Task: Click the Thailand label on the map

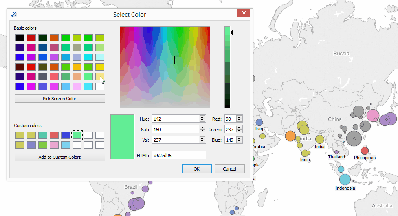Action: point(336,157)
